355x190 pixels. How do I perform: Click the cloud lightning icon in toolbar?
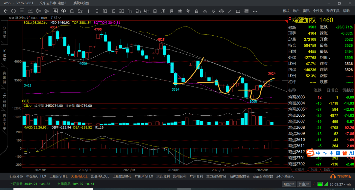(x=63, y=11)
